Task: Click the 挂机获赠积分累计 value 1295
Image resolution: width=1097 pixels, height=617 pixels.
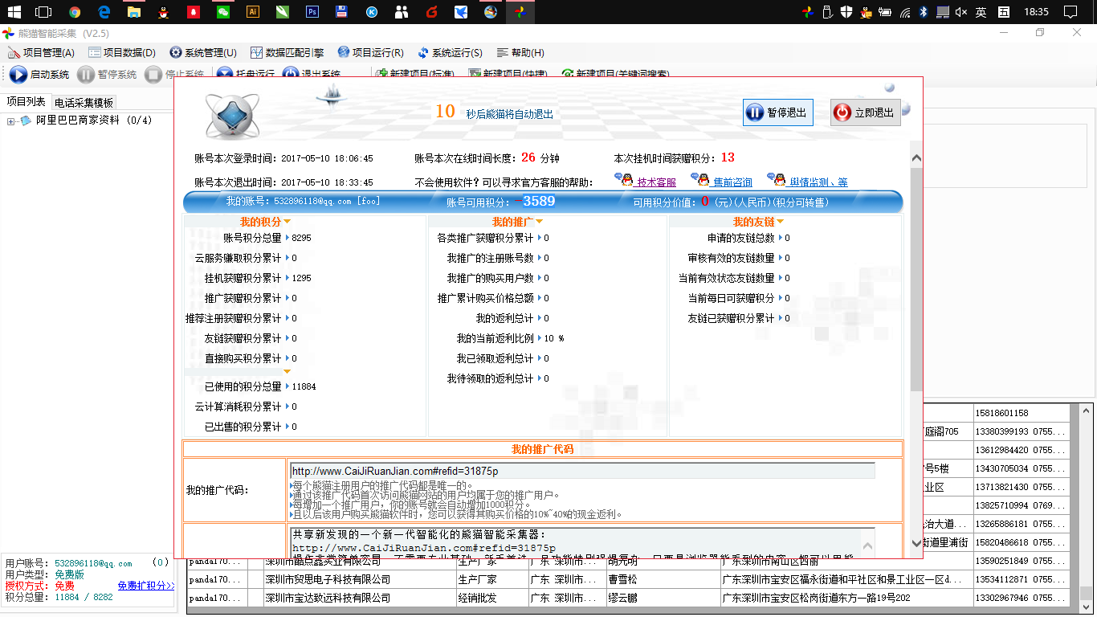Action: (302, 278)
